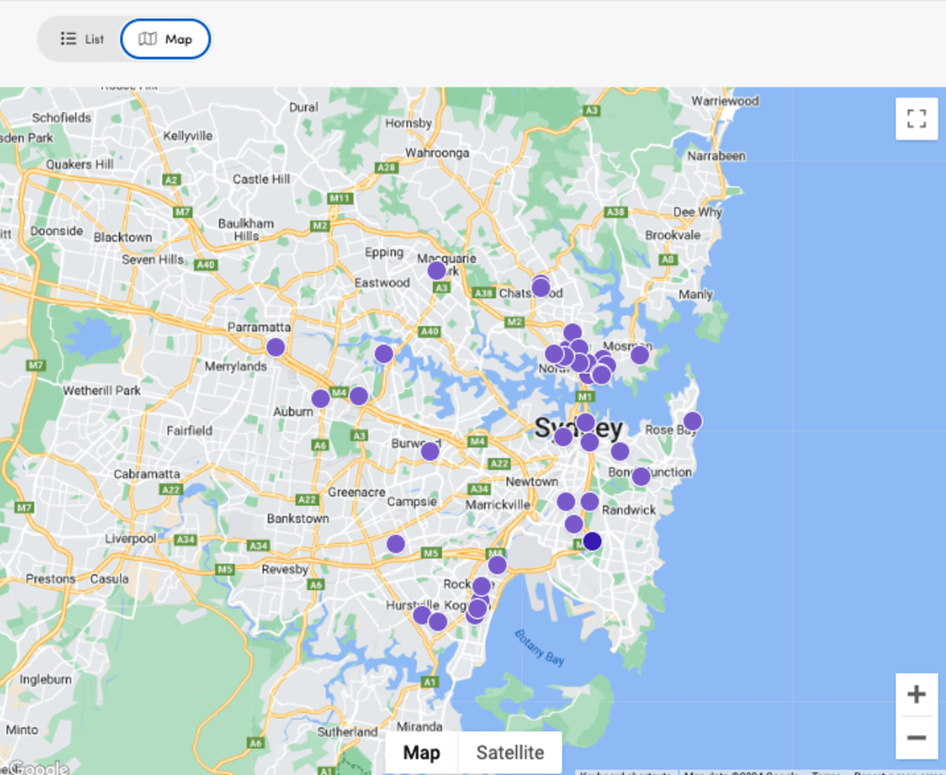Image resolution: width=946 pixels, height=775 pixels.
Task: Click the Schofields label
Action: [61, 117]
